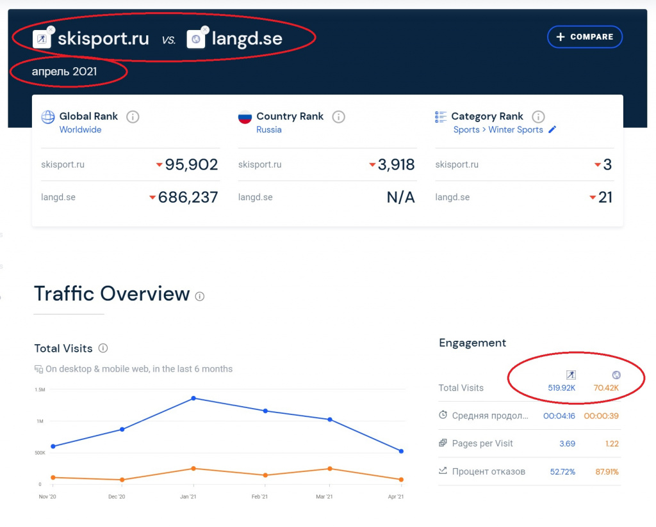The width and height of the screenshot is (656, 527).
Task: Click the 3.69 pages per visit value
Action: tap(568, 443)
